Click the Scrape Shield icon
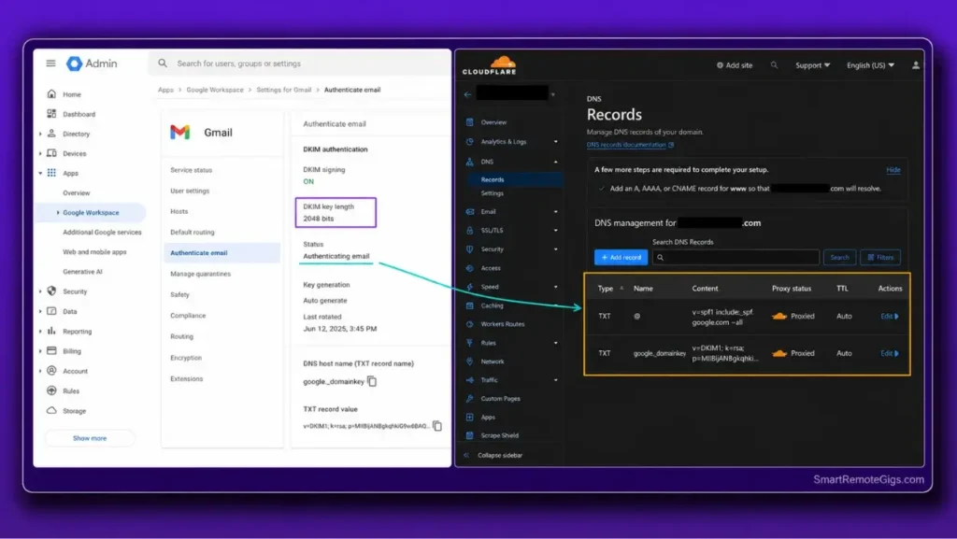The image size is (957, 539). (x=469, y=435)
